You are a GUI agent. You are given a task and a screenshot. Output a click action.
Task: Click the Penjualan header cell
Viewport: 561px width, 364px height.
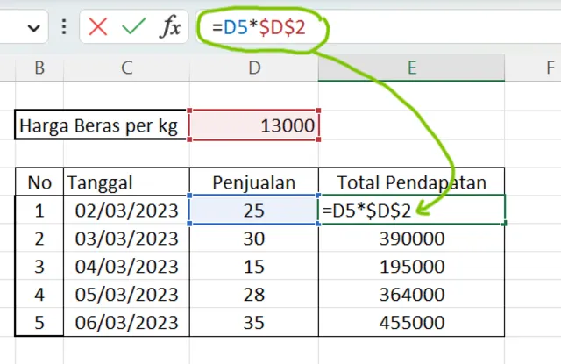[x=254, y=182]
